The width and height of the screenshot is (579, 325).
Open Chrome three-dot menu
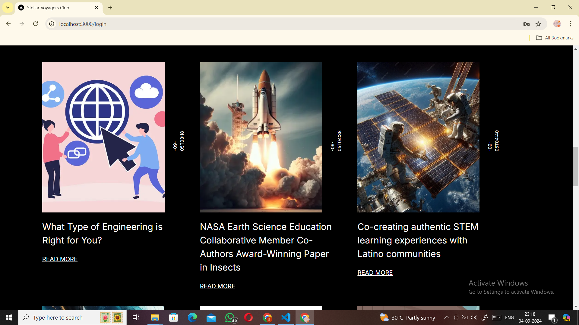[x=571, y=24]
